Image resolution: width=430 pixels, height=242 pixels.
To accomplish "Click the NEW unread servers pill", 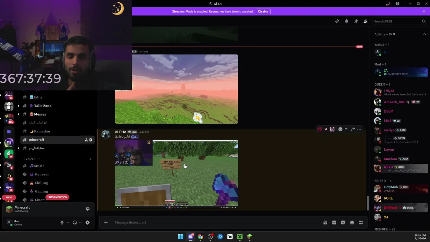I will click(9, 197).
